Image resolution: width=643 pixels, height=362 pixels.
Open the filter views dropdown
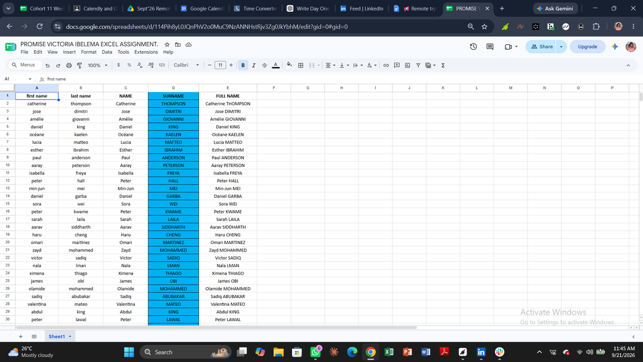click(430, 65)
